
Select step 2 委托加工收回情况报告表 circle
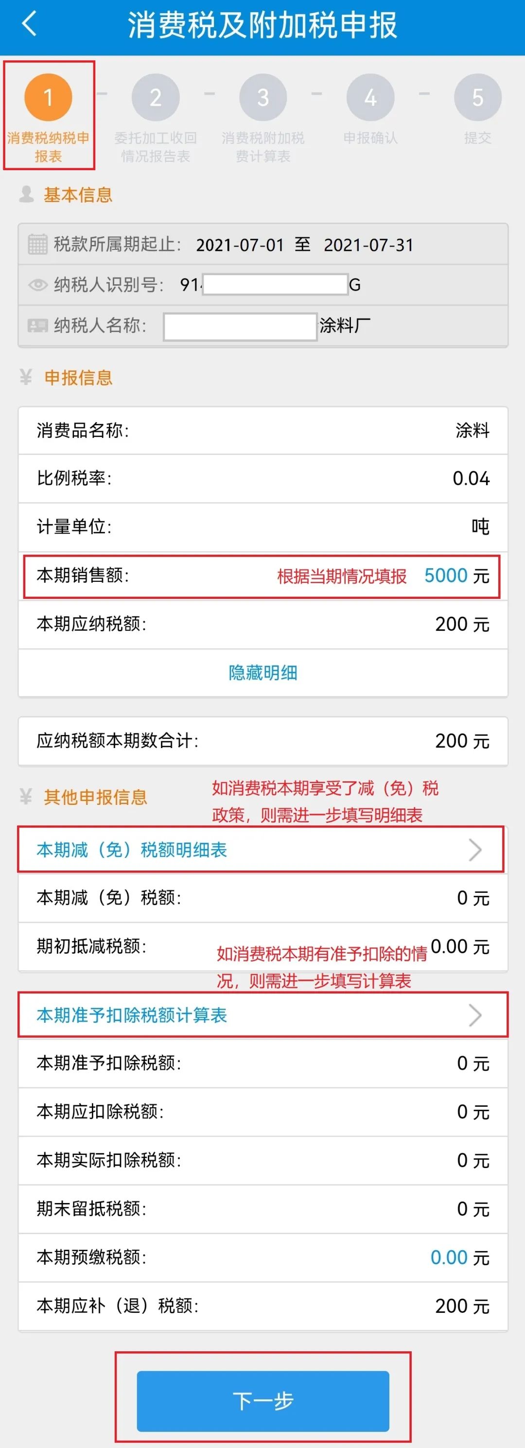(x=156, y=97)
